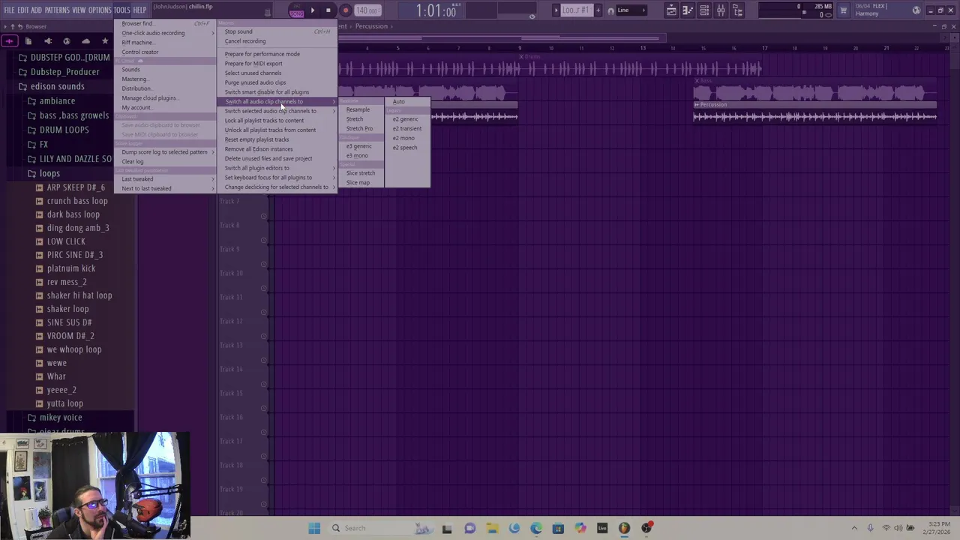Click the headphones icon beside Line snap
Viewport: 960px width, 540px height.
click(x=610, y=10)
